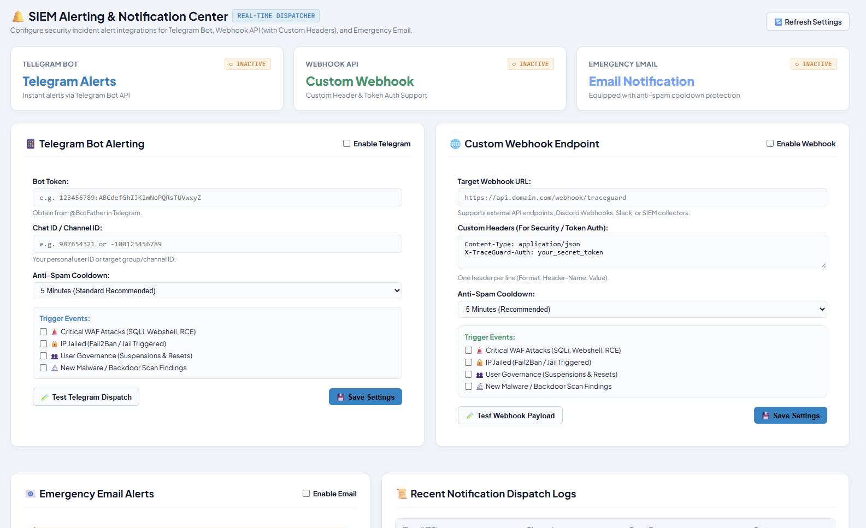Focus the Chat ID / Channel ID field
The width and height of the screenshot is (866, 528).
tap(217, 244)
